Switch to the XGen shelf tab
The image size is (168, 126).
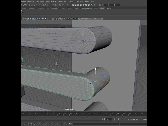(x=96, y=8)
